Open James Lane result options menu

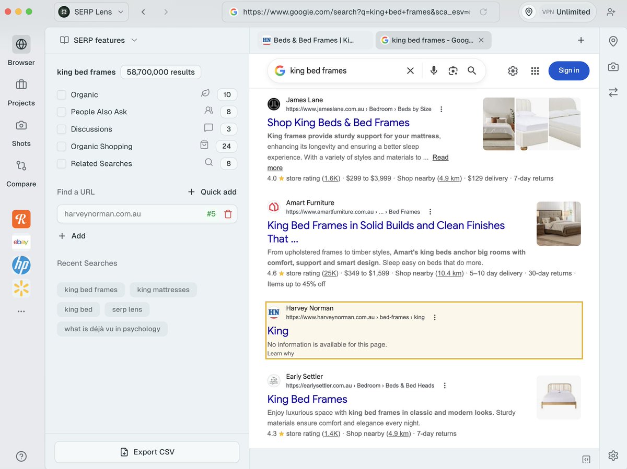(442, 109)
